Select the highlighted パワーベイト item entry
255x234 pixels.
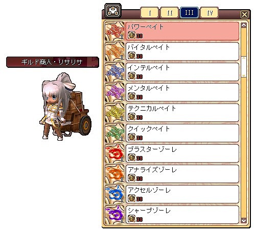click(x=182, y=31)
